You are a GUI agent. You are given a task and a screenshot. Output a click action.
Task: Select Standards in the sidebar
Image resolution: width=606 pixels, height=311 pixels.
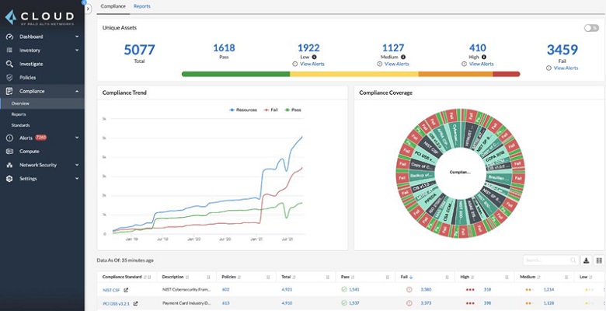click(x=20, y=125)
